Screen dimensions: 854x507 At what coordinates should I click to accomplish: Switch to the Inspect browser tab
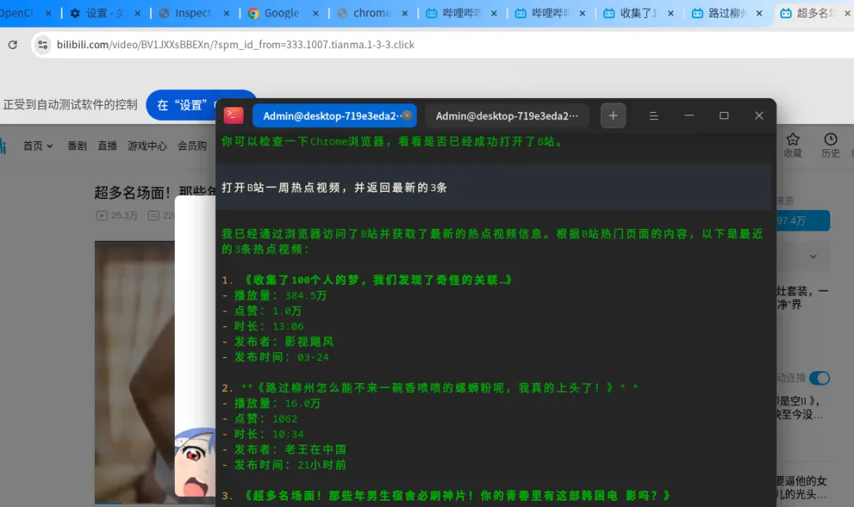tap(193, 13)
